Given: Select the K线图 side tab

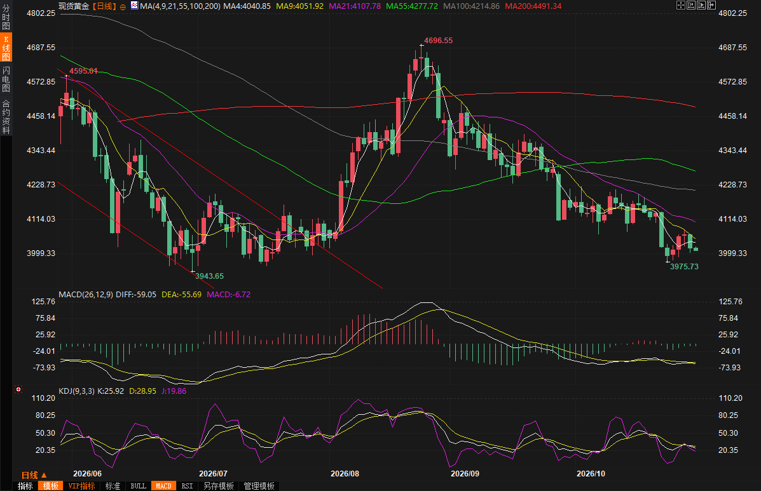Looking at the screenshot, I should coord(6,48).
